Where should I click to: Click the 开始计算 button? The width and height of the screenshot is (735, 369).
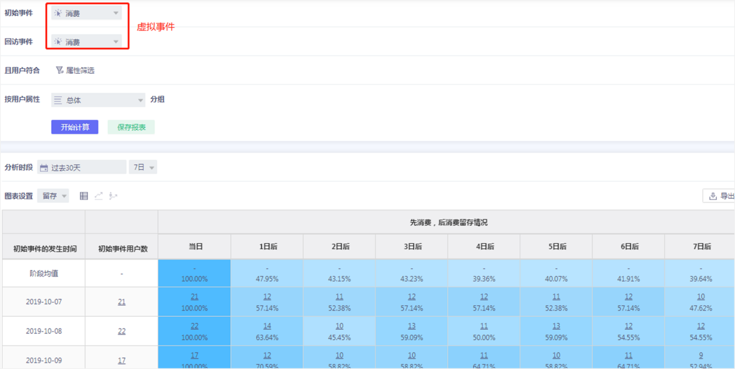pos(74,127)
